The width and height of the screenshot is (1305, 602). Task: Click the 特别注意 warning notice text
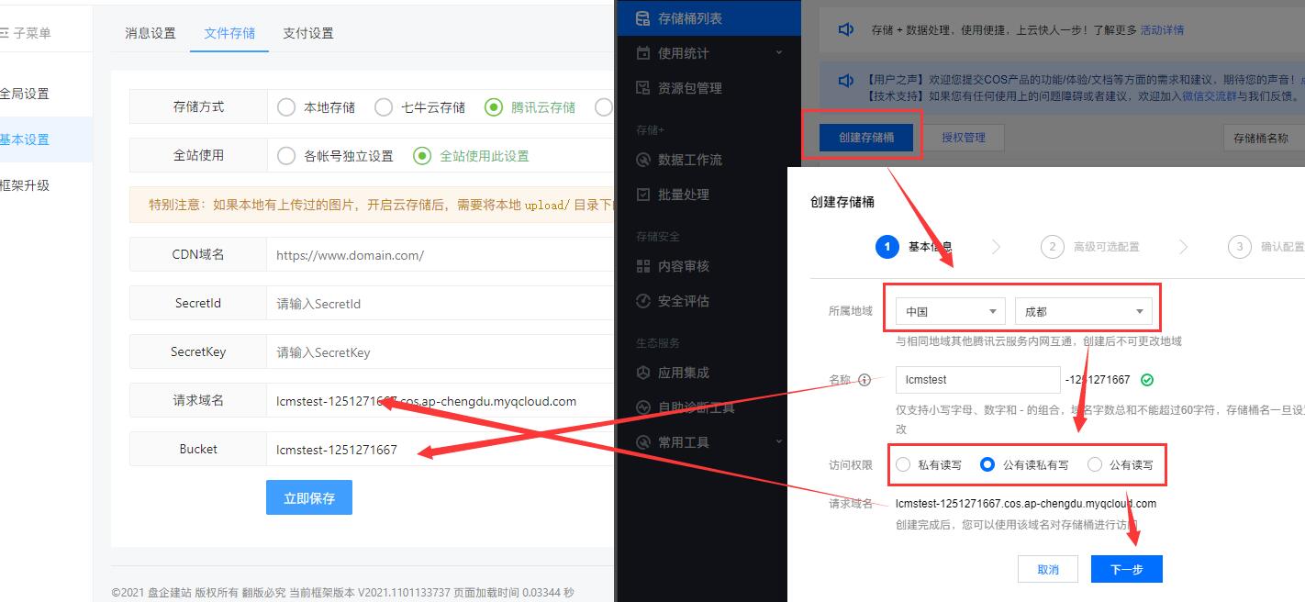pos(381,205)
